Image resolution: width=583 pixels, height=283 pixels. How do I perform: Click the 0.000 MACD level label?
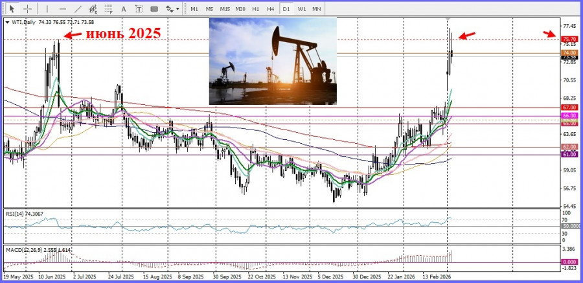[569, 262]
